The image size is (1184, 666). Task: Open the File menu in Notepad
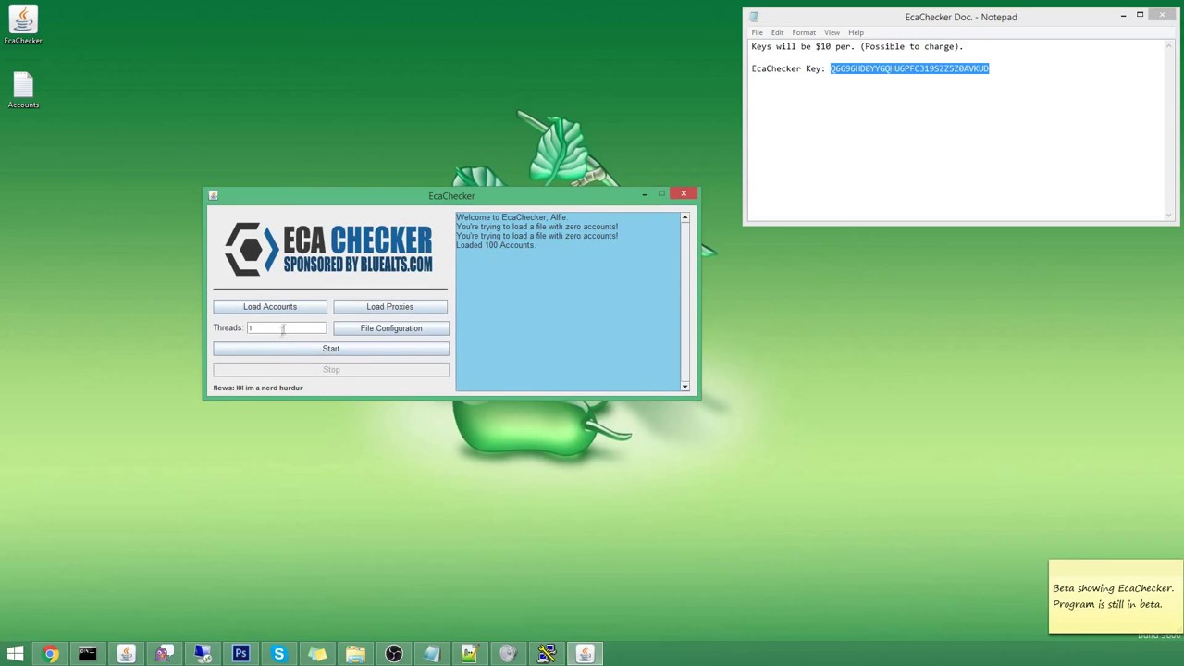click(758, 32)
